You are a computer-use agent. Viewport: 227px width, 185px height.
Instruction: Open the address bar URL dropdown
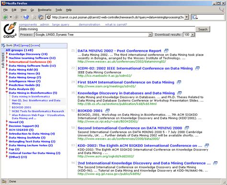(186, 17)
